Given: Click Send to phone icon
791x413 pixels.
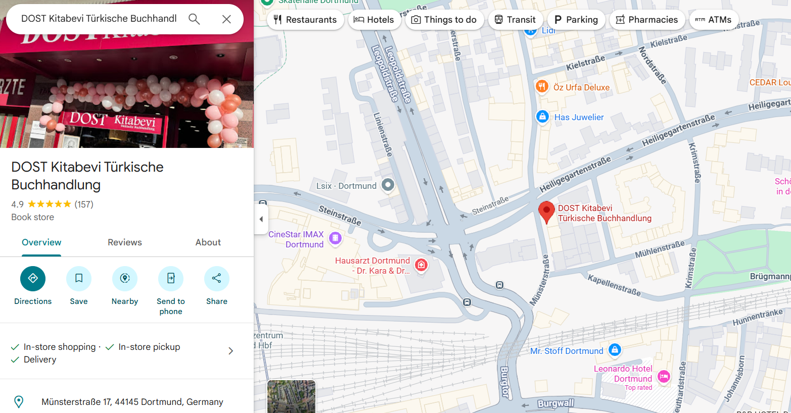Looking at the screenshot, I should point(171,279).
